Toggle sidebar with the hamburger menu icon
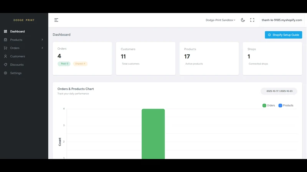Image resolution: width=307 pixels, height=172 pixels. point(56,20)
